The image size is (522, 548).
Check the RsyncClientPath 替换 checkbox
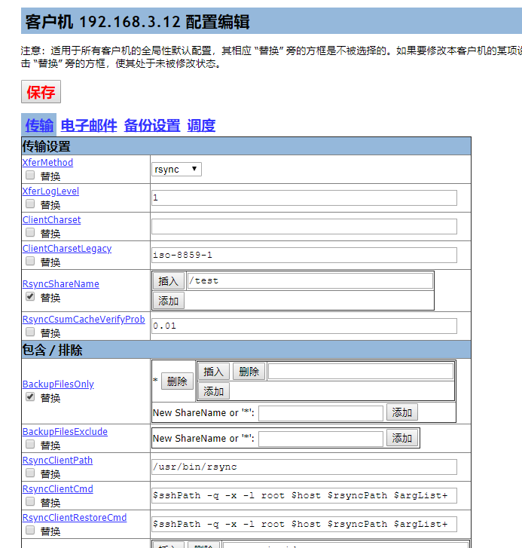[30, 473]
